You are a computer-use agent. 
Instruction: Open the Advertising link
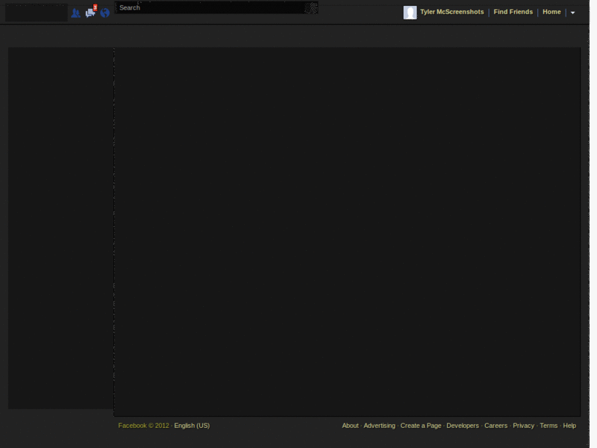[x=379, y=425]
